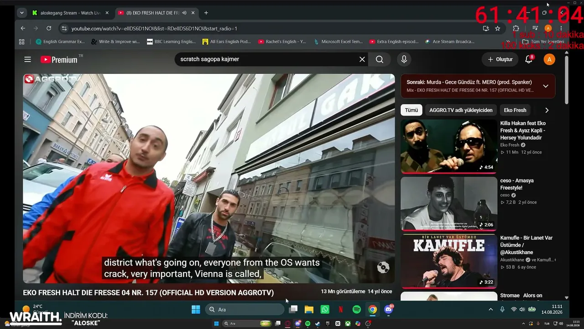
Task: Click the page vertical scrollbar
Action: click(567, 80)
